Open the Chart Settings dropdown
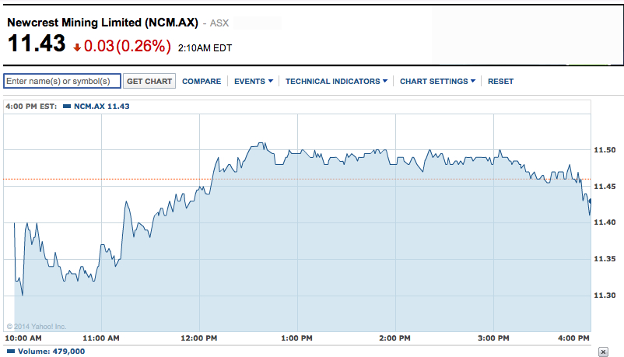This screenshot has width=624, height=357. click(x=437, y=81)
